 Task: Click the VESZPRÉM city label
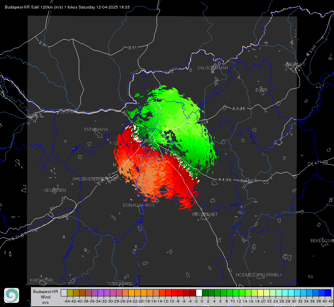coord(55,190)
